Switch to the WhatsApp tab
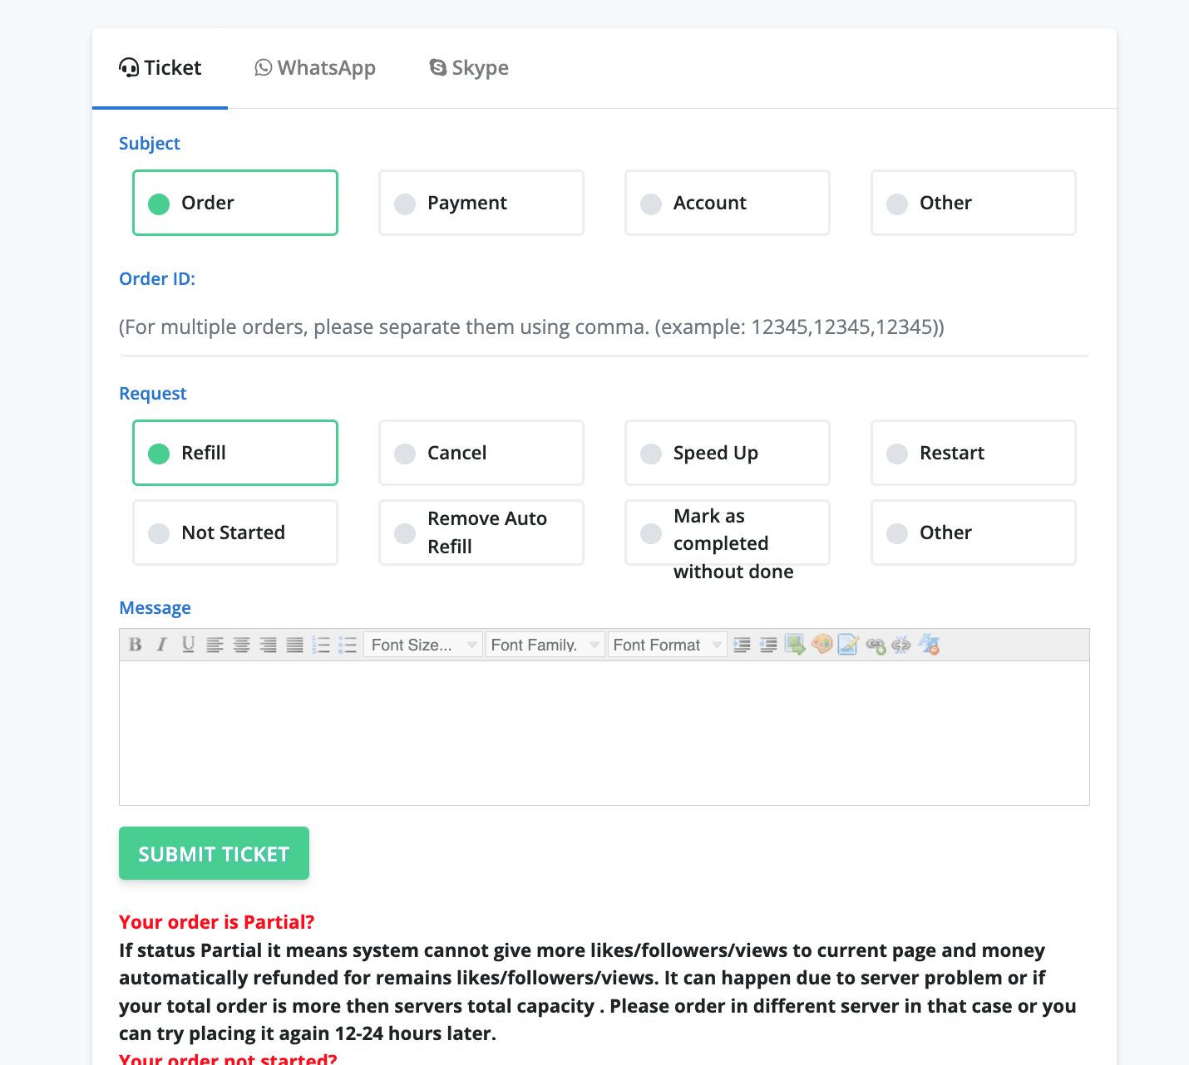Viewport: 1189px width, 1065px height. pos(315,68)
